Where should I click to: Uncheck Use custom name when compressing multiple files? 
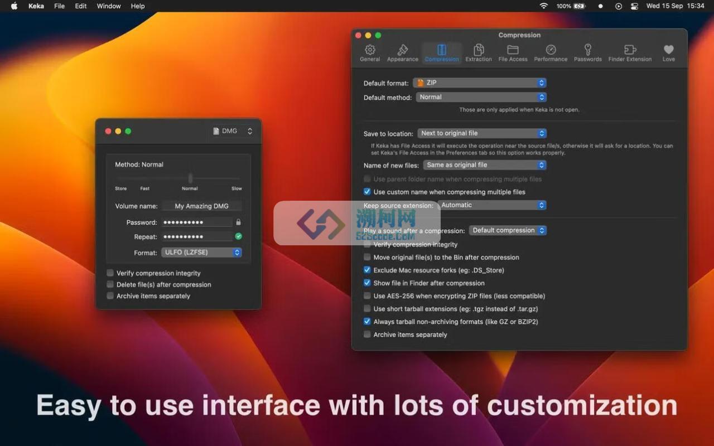(367, 192)
